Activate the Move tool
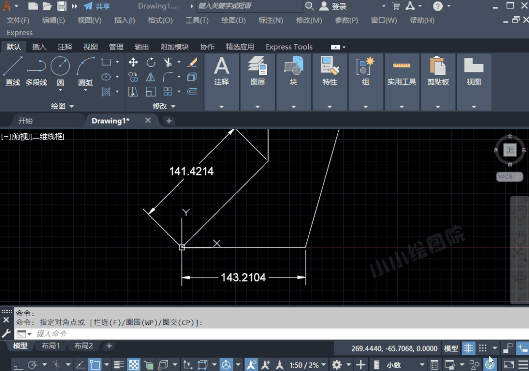The width and height of the screenshot is (529, 371). pyautogui.click(x=133, y=62)
